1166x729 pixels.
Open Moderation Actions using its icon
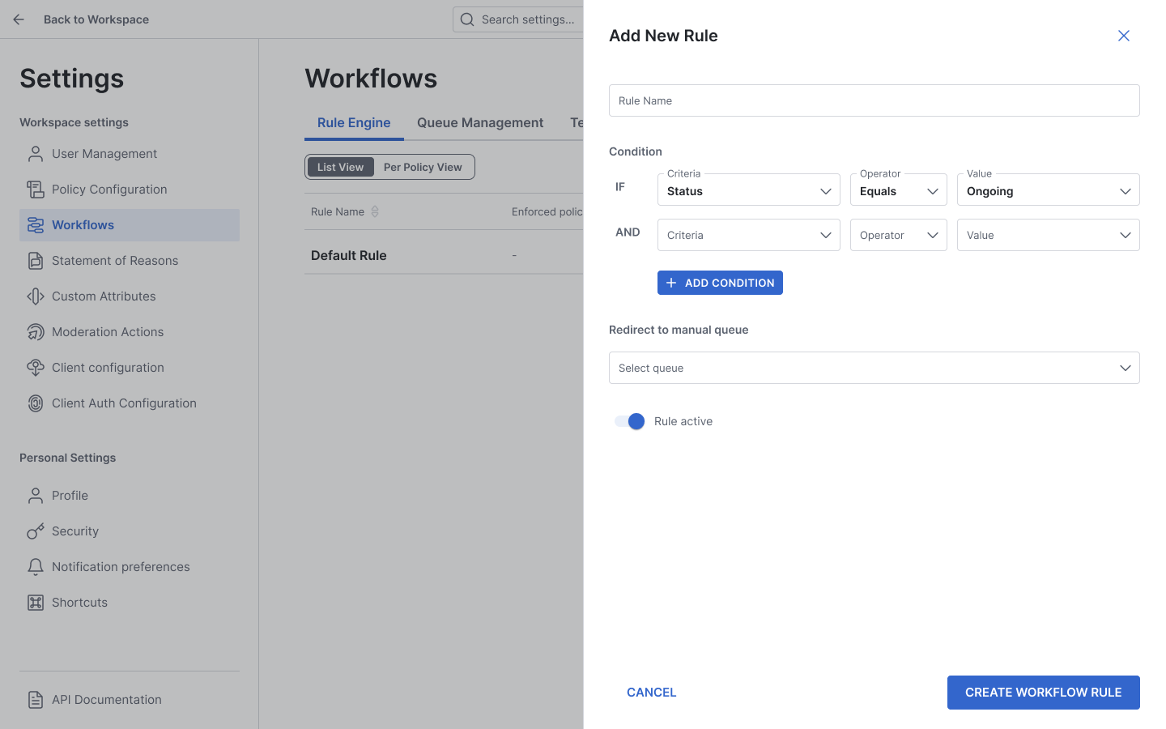coord(36,331)
